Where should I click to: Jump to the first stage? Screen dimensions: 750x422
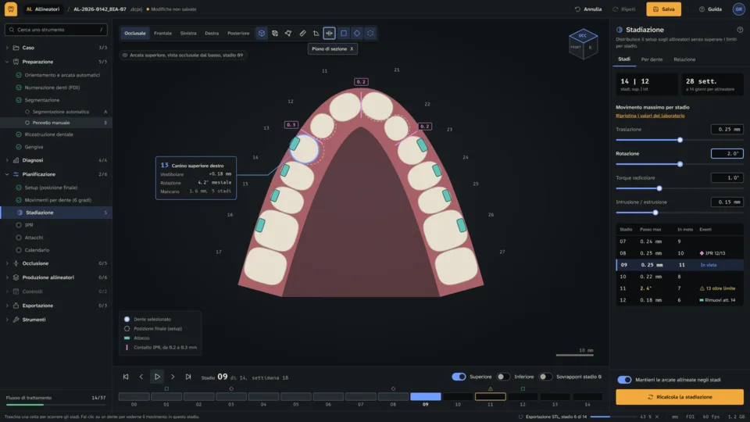(x=126, y=377)
